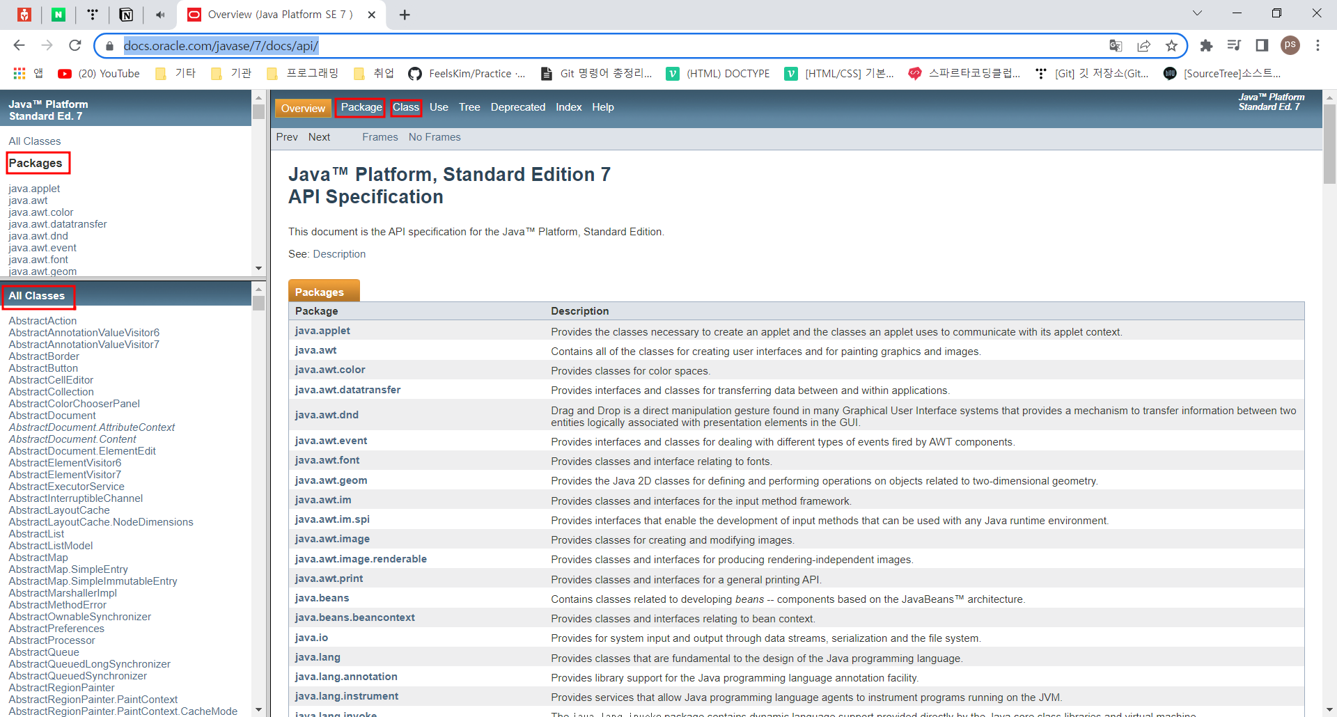Image resolution: width=1337 pixels, height=717 pixels.
Task: Open the 기타 bookmark folder
Action: point(175,74)
